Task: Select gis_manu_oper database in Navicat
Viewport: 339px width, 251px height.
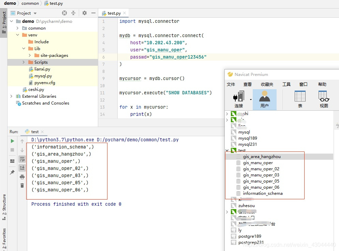Action: click(258, 163)
